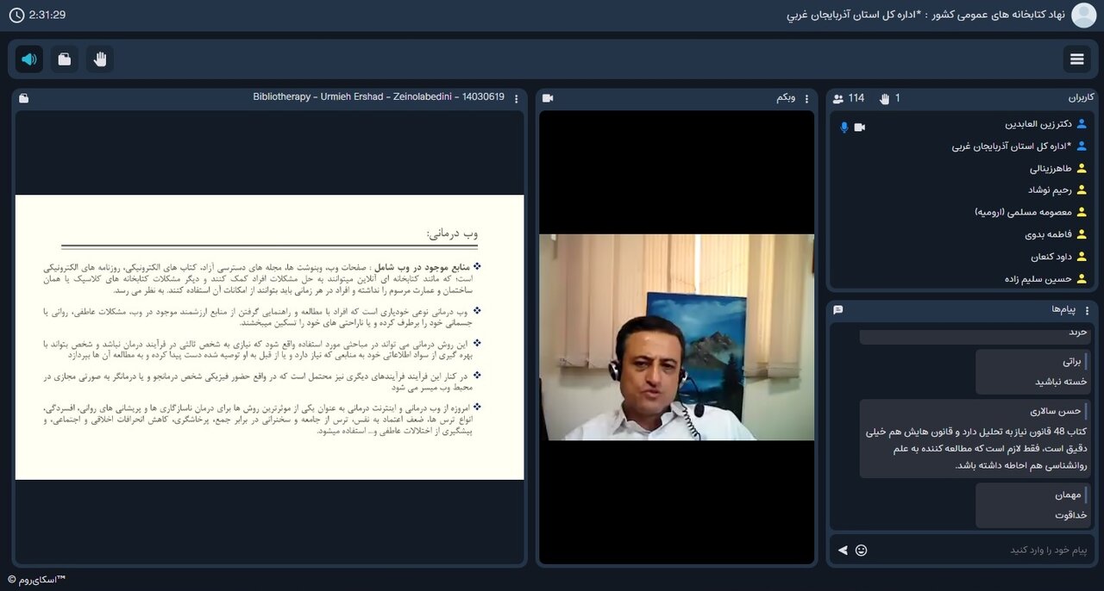The image size is (1104, 591).
Task: Click the کاربران panel header
Action: pyautogui.click(x=1081, y=98)
